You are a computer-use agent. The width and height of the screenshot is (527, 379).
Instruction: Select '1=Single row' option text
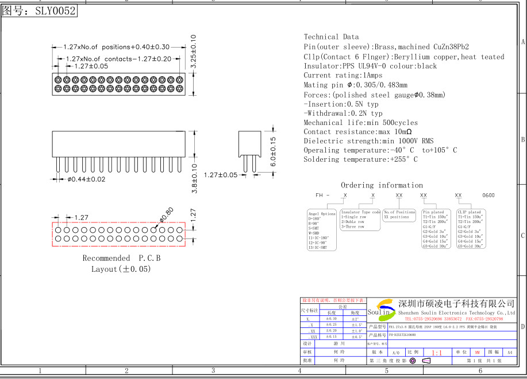coord(353,217)
